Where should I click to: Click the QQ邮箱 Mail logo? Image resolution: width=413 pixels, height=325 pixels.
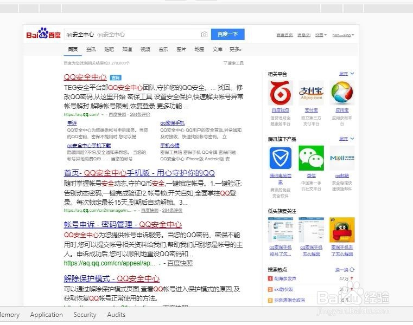coord(342,158)
